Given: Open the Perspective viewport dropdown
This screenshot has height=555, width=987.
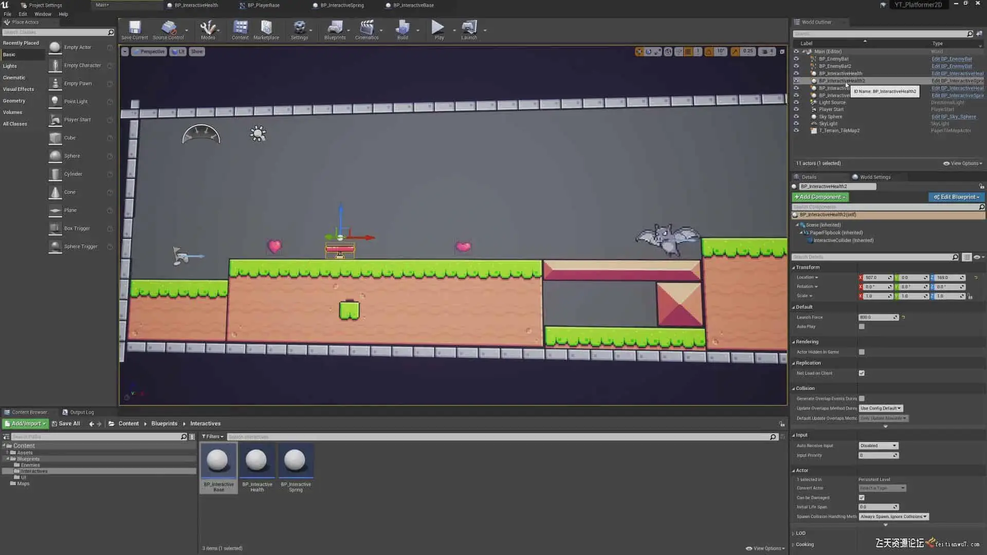Looking at the screenshot, I should (149, 51).
